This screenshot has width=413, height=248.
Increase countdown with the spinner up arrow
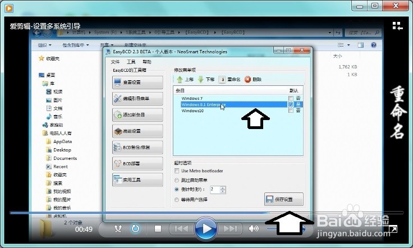click(x=223, y=188)
